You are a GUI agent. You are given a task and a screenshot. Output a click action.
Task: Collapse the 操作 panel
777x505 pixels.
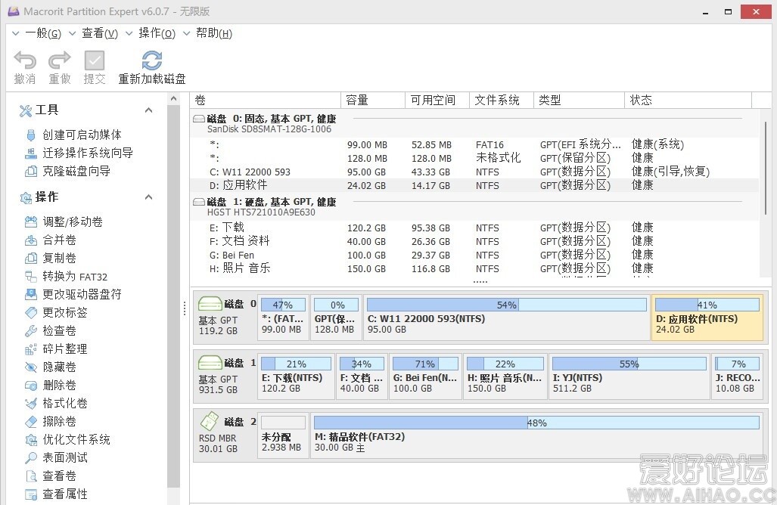(149, 197)
